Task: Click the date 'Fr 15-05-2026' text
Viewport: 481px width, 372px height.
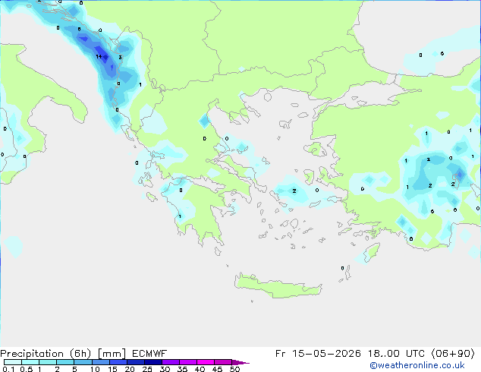Action: 318,354
